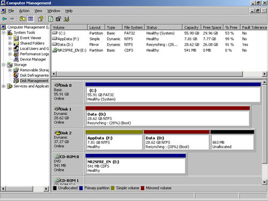Expand the Event Viewer node

tap(10, 38)
